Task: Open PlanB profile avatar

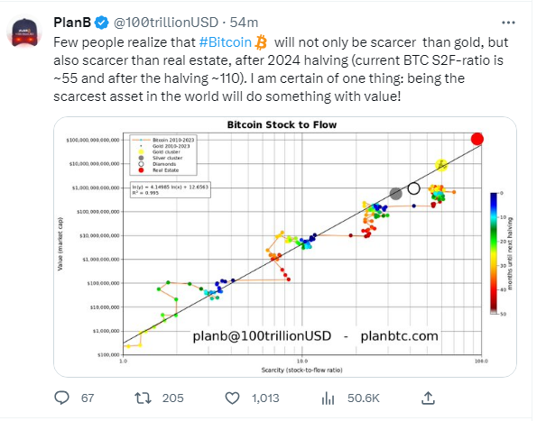Action: tap(24, 32)
